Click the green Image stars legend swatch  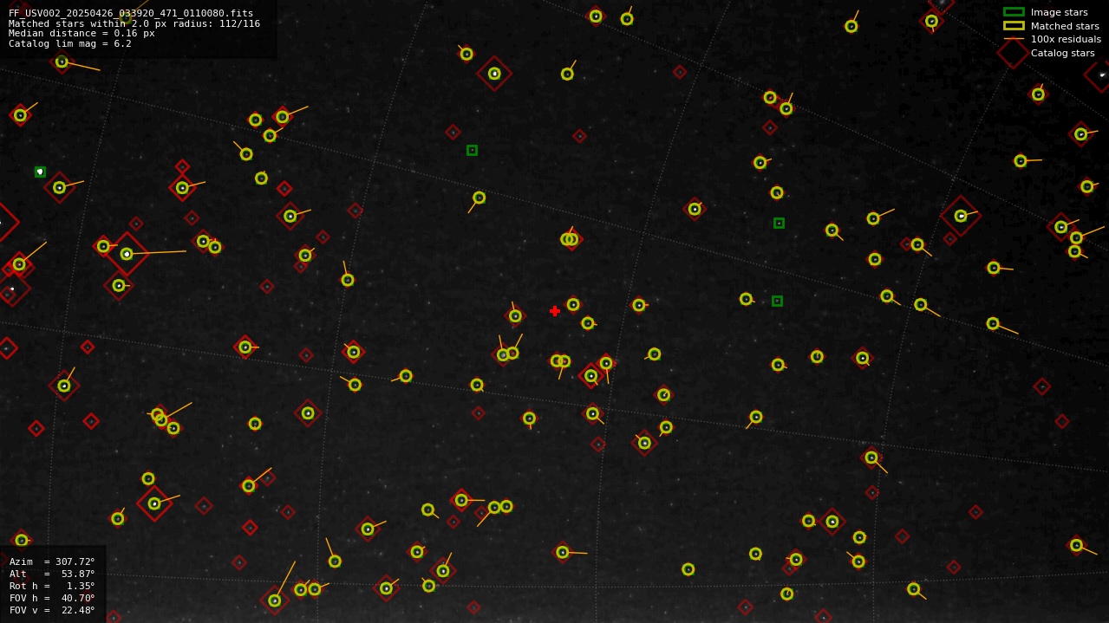pyautogui.click(x=1014, y=12)
